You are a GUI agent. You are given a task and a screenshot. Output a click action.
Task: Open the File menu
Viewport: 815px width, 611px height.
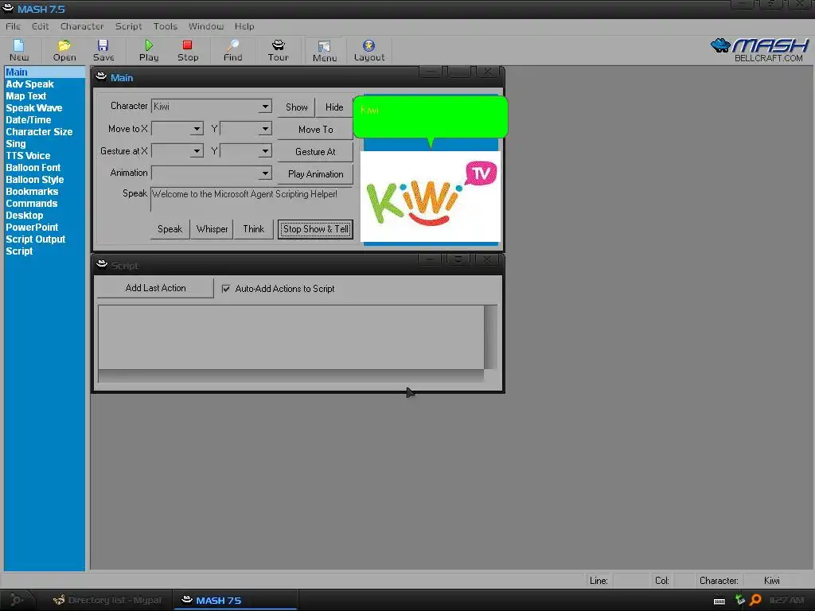coord(13,26)
